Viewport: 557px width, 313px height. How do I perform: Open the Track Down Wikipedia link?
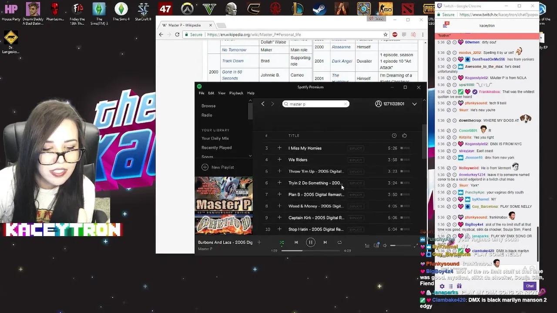(233, 61)
